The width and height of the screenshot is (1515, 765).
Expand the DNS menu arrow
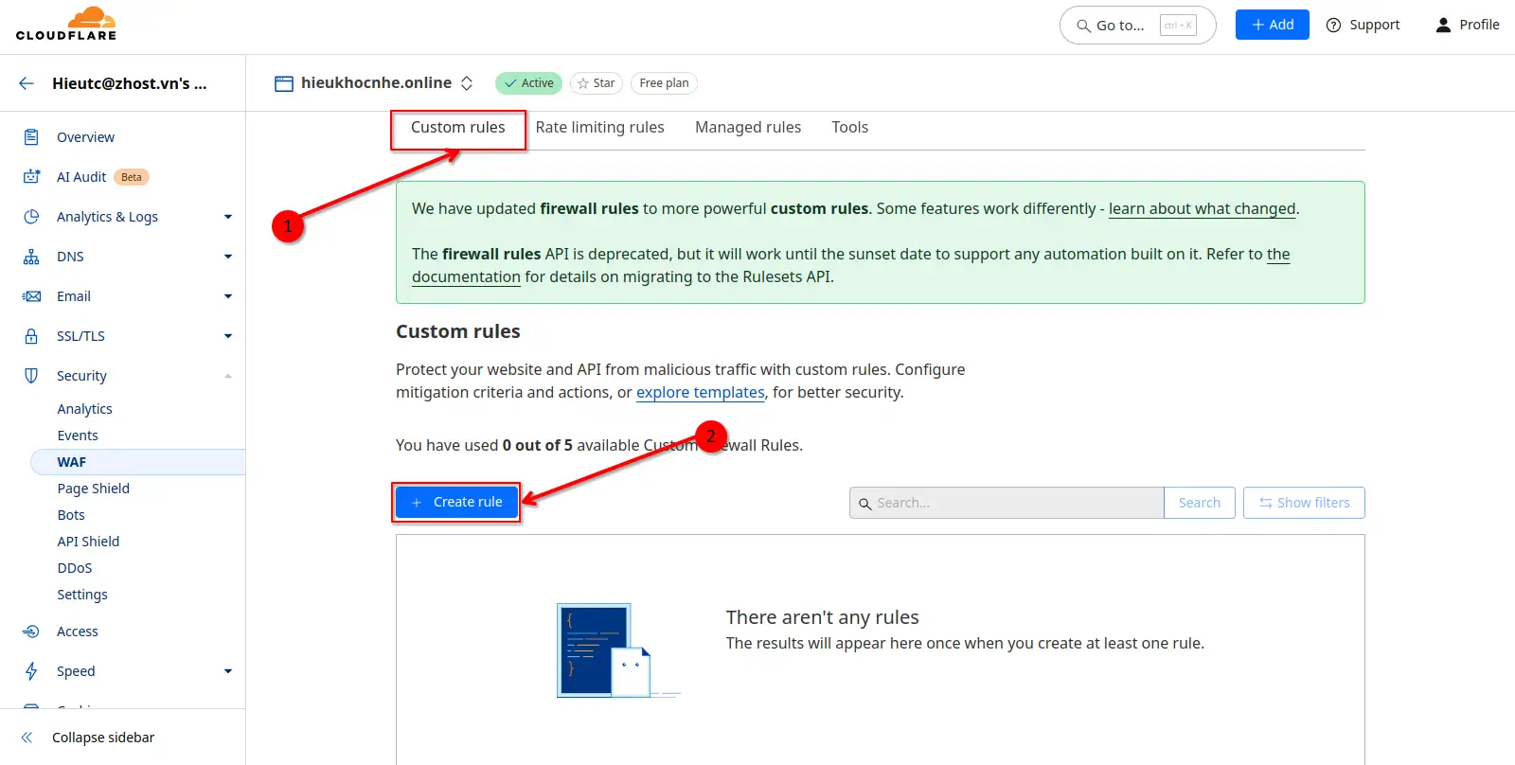(227, 257)
